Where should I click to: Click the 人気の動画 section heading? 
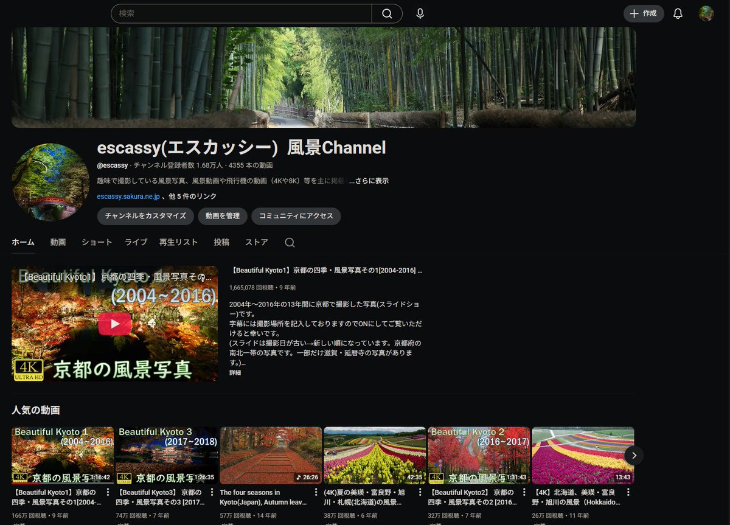36,410
